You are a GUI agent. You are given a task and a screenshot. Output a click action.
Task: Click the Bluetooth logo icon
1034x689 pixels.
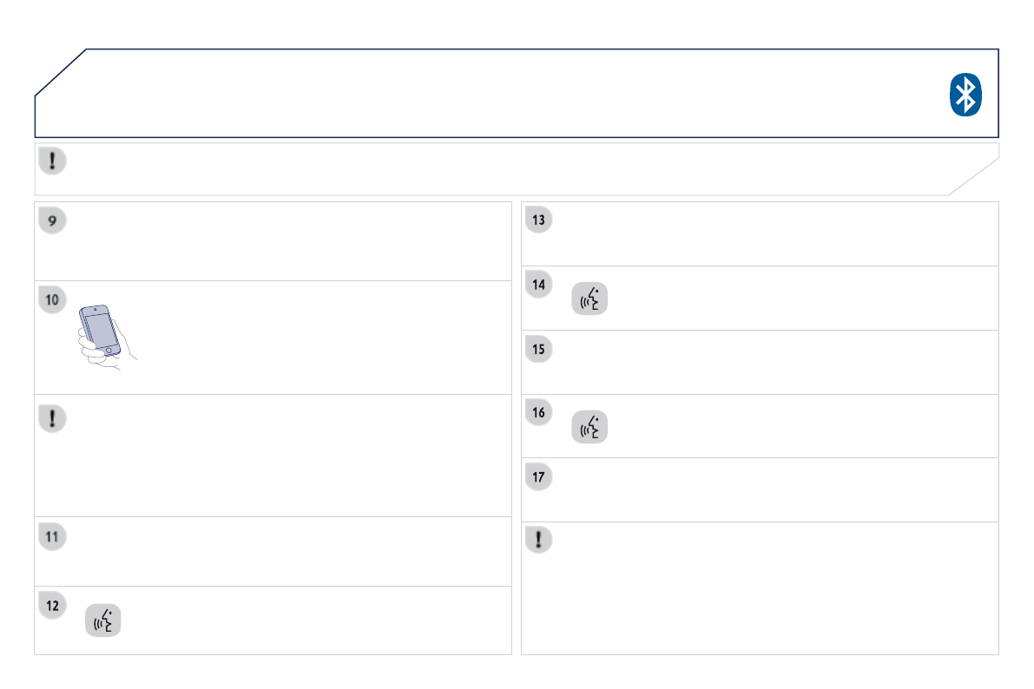[x=965, y=95]
